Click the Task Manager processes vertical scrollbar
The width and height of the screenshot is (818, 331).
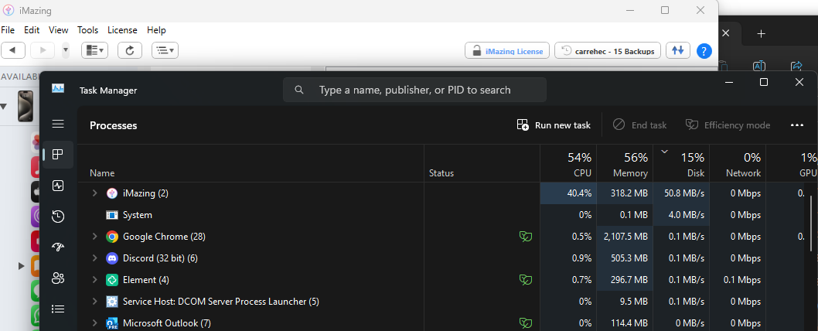coord(810,222)
